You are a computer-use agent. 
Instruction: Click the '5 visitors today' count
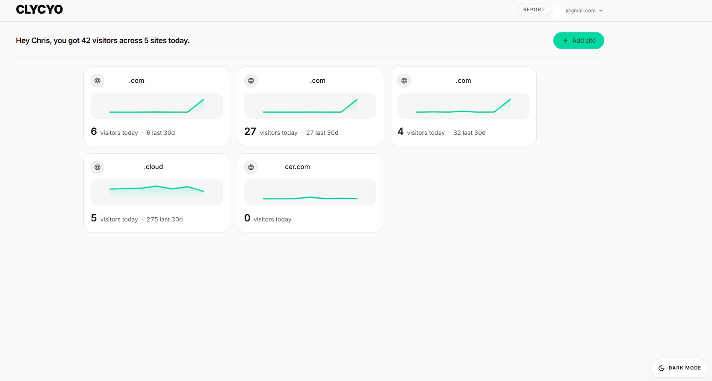click(x=114, y=218)
